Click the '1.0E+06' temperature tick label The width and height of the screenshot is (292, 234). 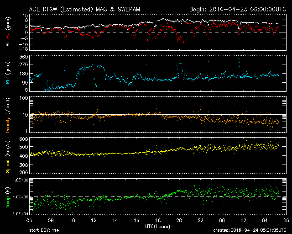pyautogui.click(x=21, y=180)
